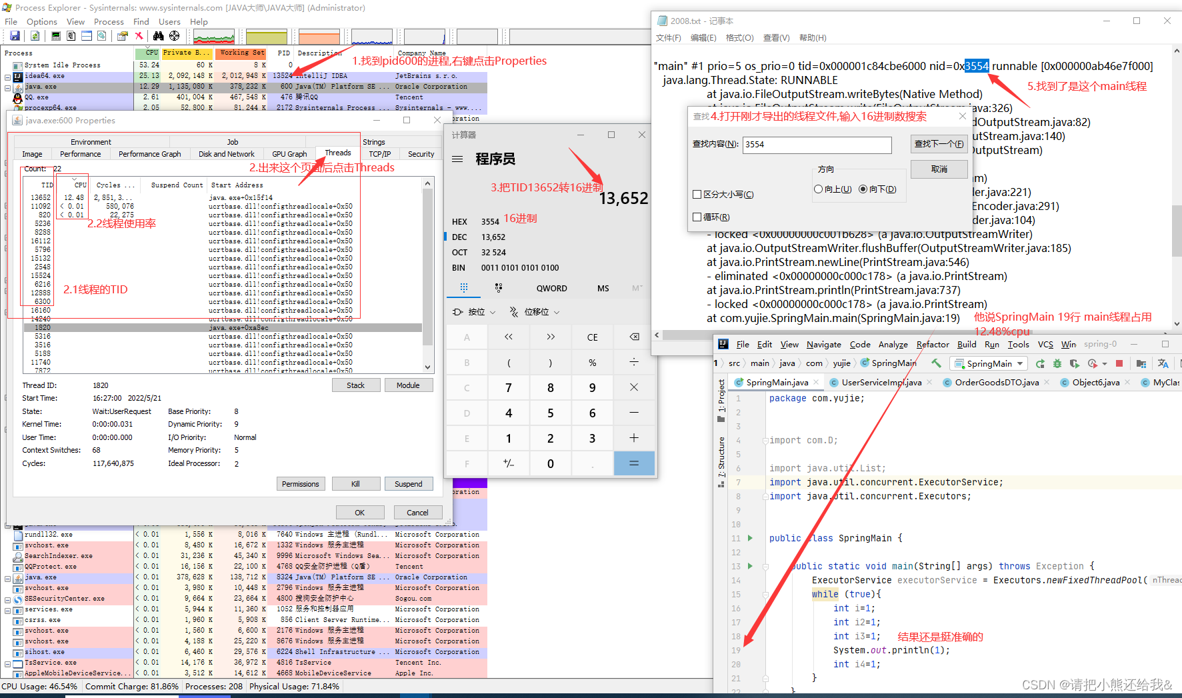1182x698 pixels.
Task: Select the bit toggling keypad icon
Action: tap(499, 287)
